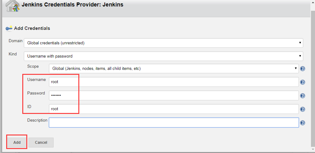Click the Add button
This screenshot has width=315, height=153.
point(17,142)
